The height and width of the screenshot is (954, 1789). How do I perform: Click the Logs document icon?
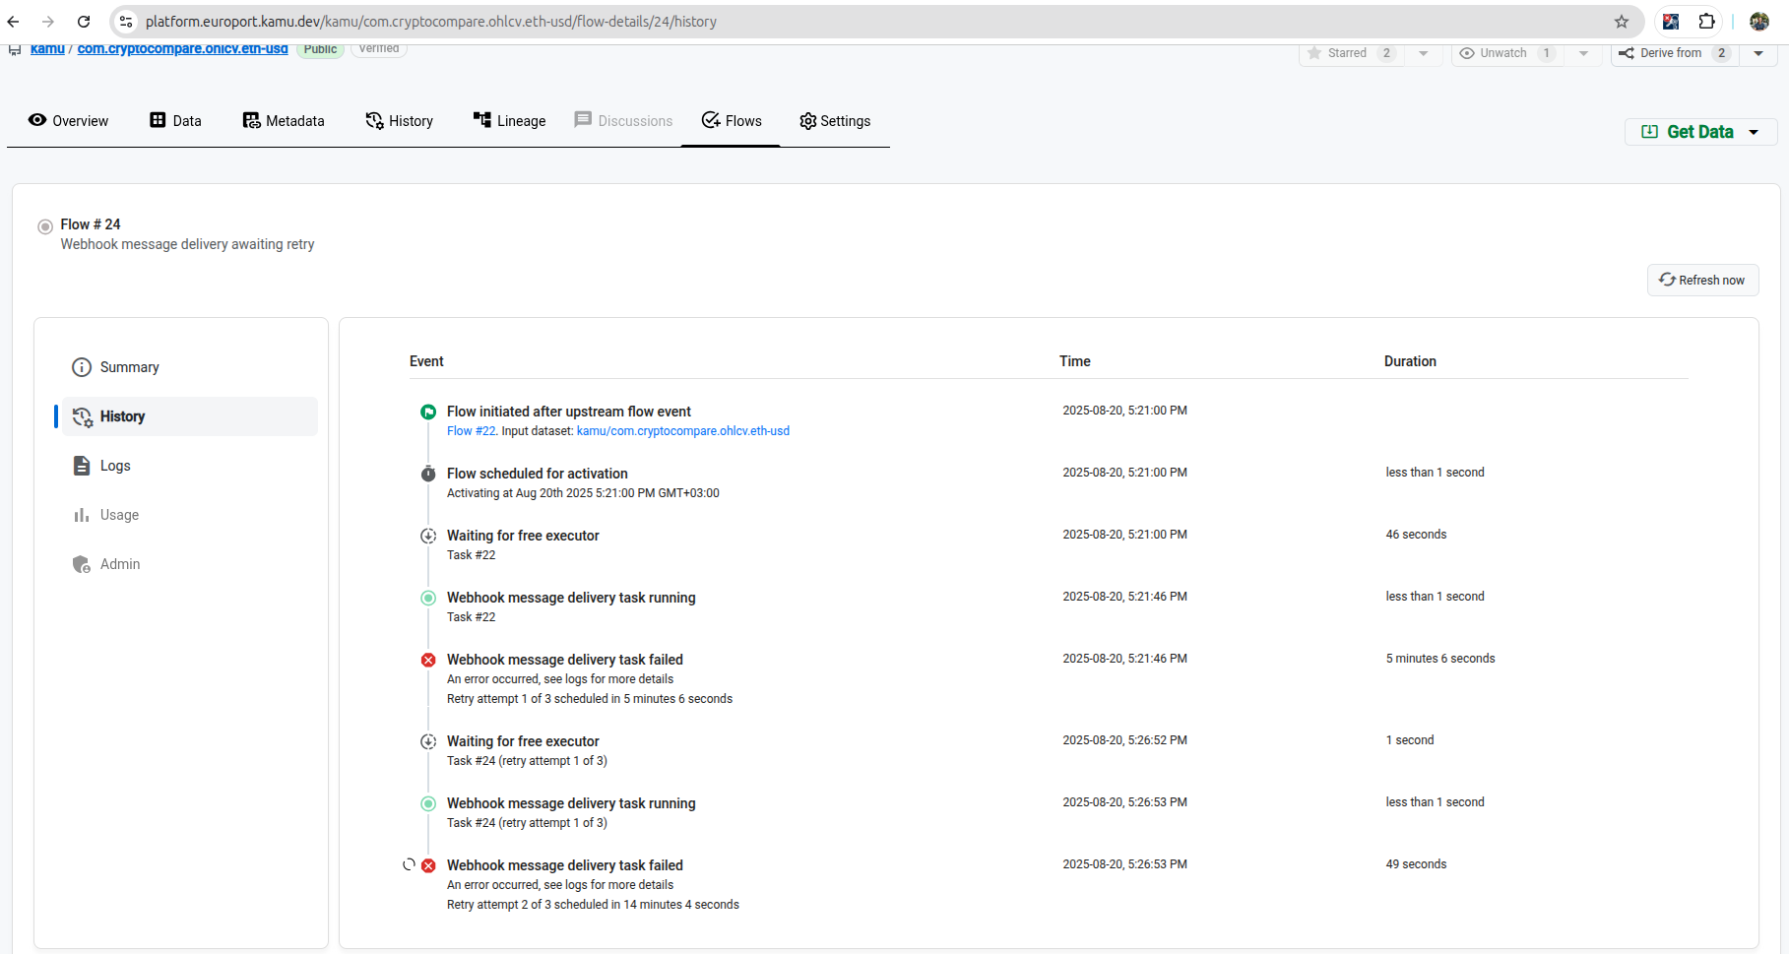pos(82,466)
